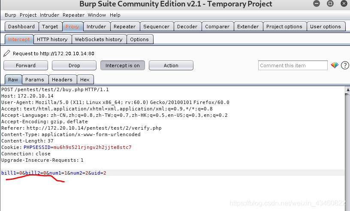The height and width of the screenshot is (211, 350).
Task: Toggle the Intercept is on button
Action: click(x=123, y=65)
